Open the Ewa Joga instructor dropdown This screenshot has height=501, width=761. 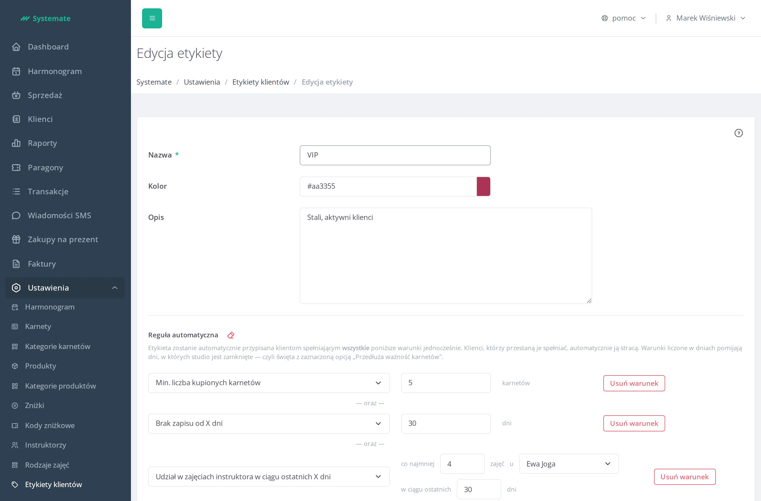click(x=569, y=464)
